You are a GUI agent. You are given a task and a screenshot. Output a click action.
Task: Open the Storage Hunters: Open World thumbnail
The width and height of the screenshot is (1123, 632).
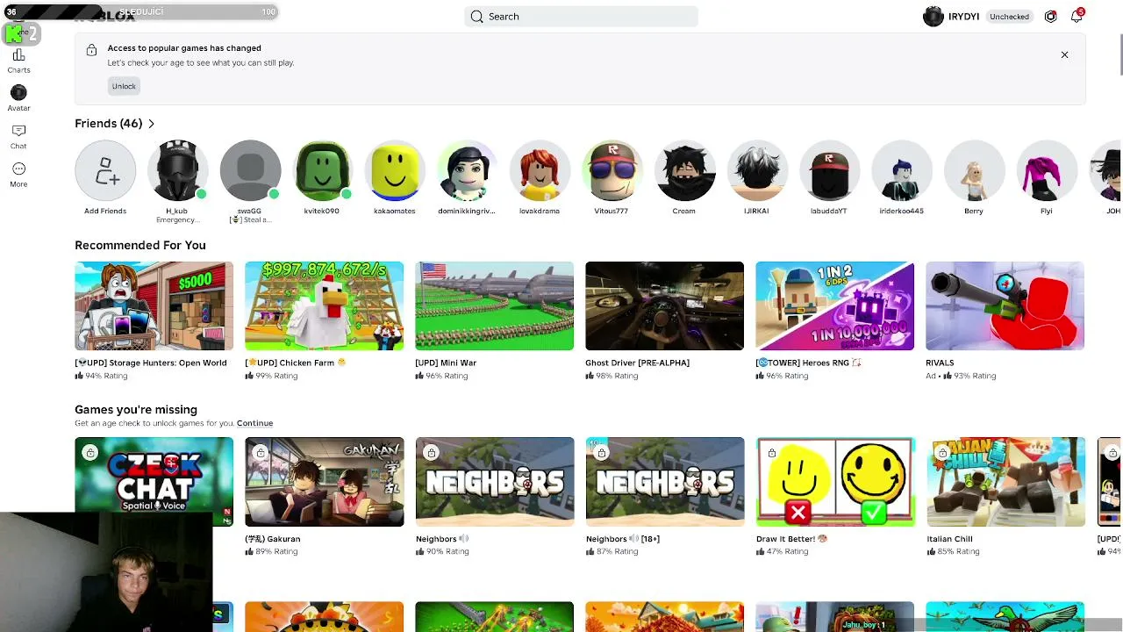coord(154,305)
